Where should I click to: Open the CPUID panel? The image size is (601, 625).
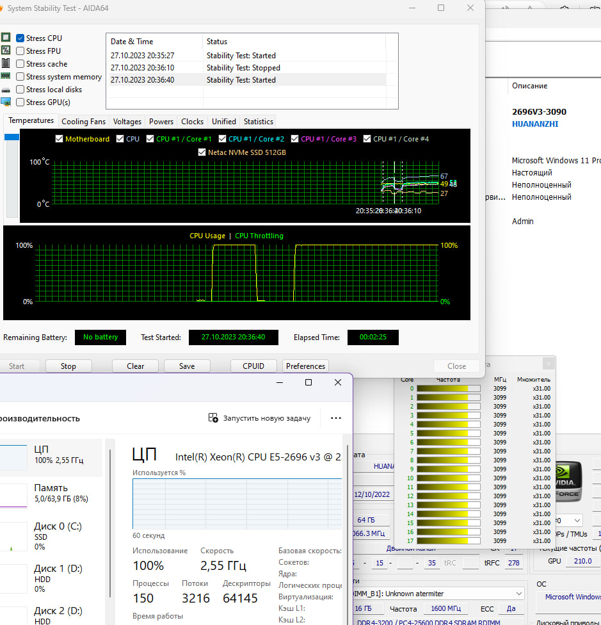click(253, 366)
